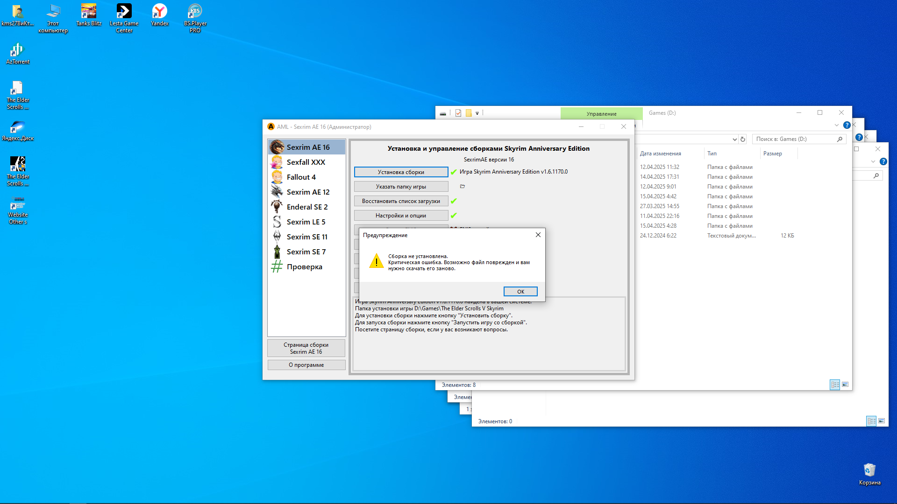The width and height of the screenshot is (897, 504).
Task: Open Quick Access Toolbar customize dropdown
Action: coord(477,113)
